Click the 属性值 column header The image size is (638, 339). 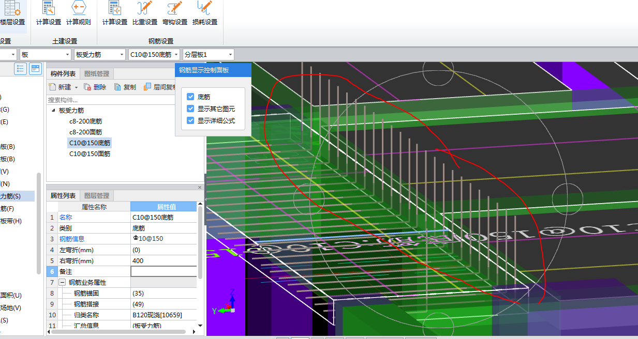click(164, 207)
